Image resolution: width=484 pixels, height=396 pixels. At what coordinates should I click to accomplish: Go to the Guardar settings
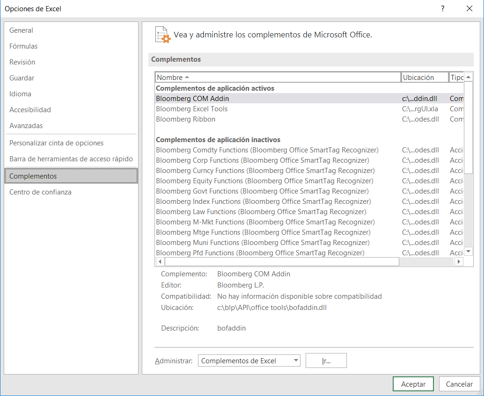71,78
